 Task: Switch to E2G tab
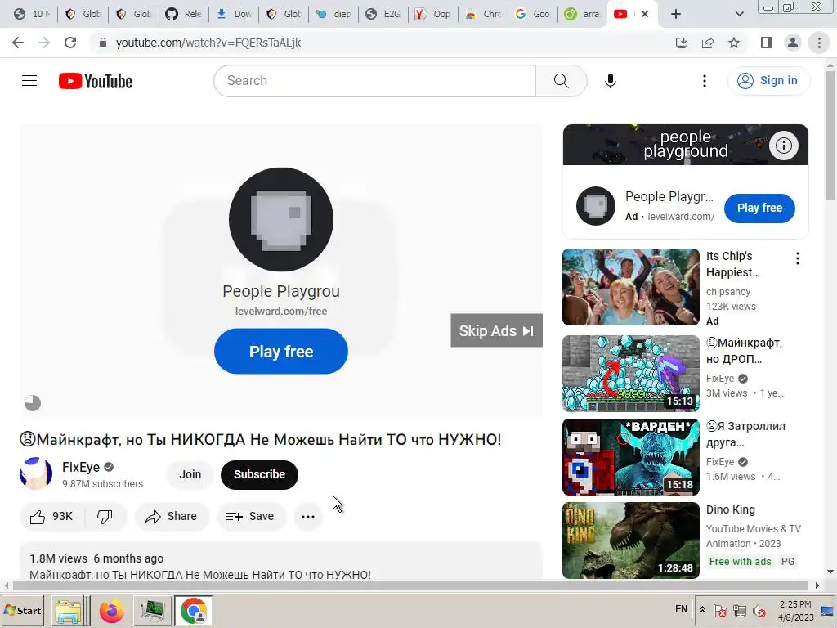383,14
